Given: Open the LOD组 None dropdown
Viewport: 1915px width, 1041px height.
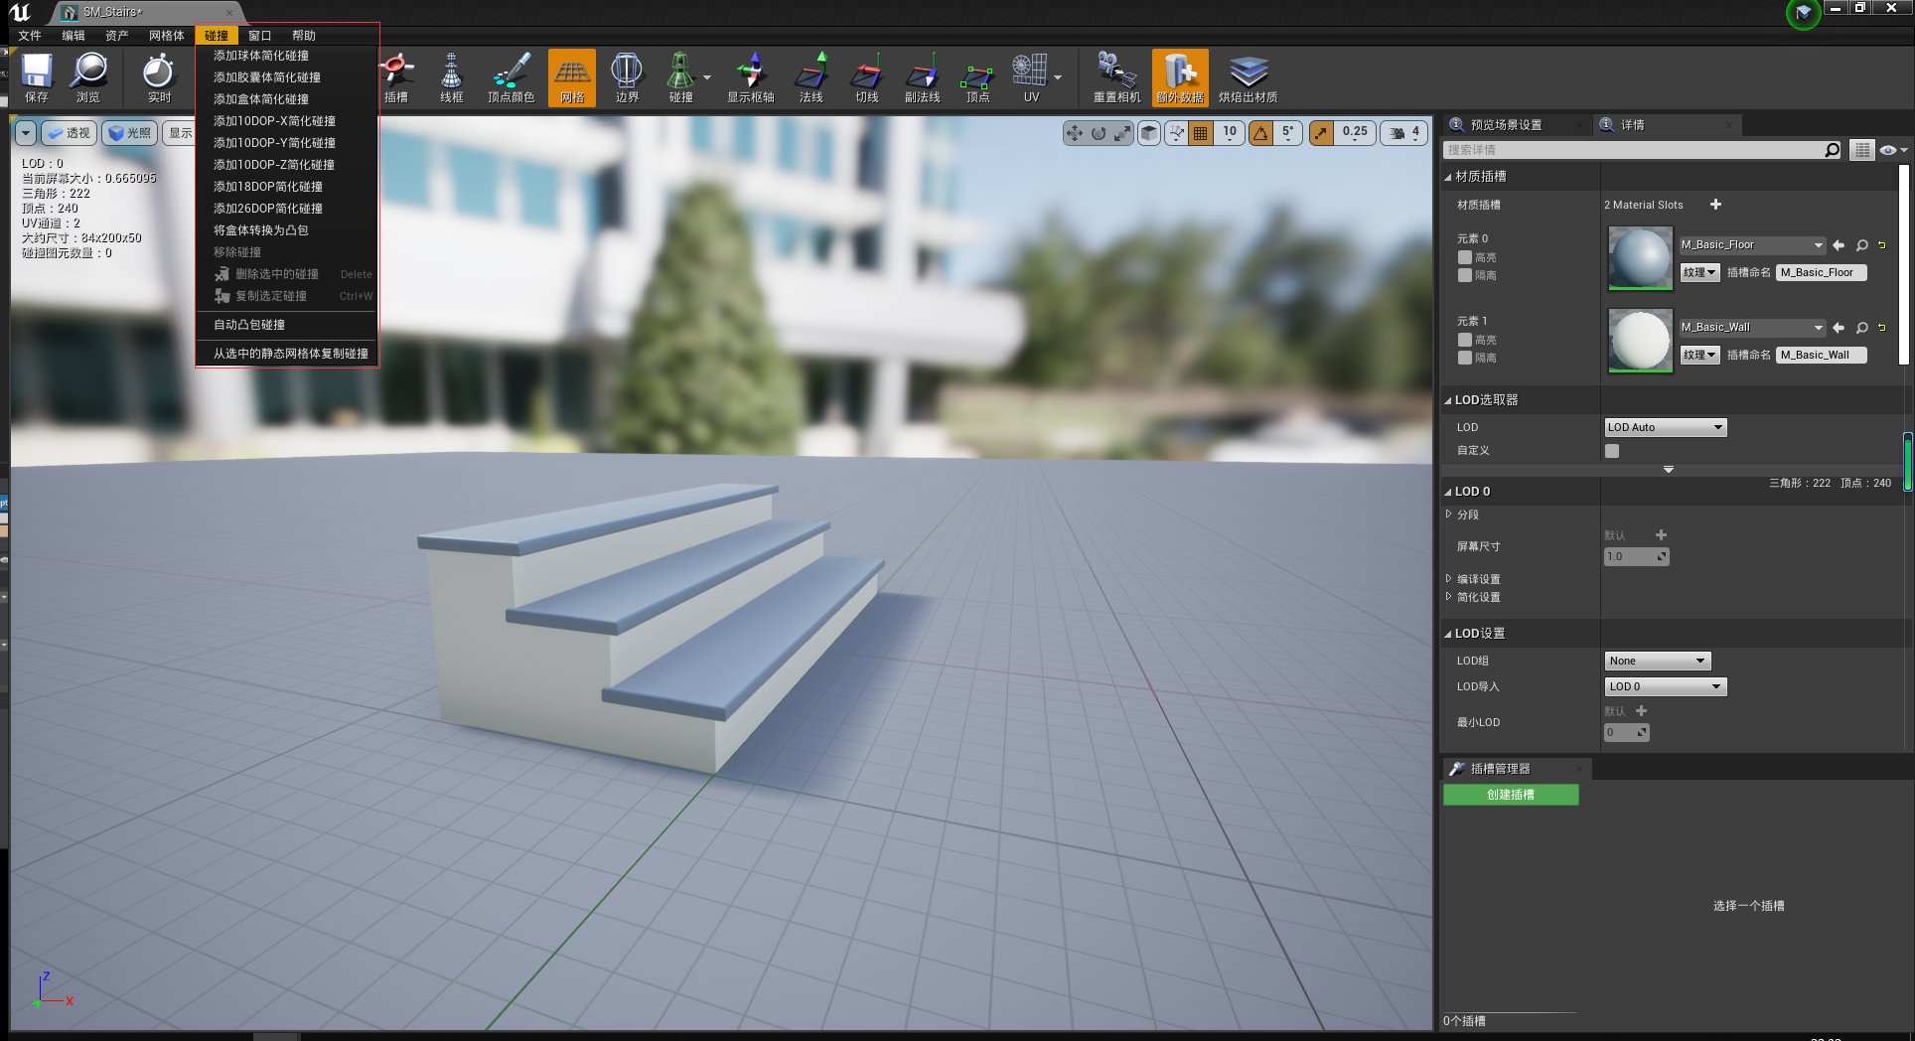Looking at the screenshot, I should click(1658, 661).
